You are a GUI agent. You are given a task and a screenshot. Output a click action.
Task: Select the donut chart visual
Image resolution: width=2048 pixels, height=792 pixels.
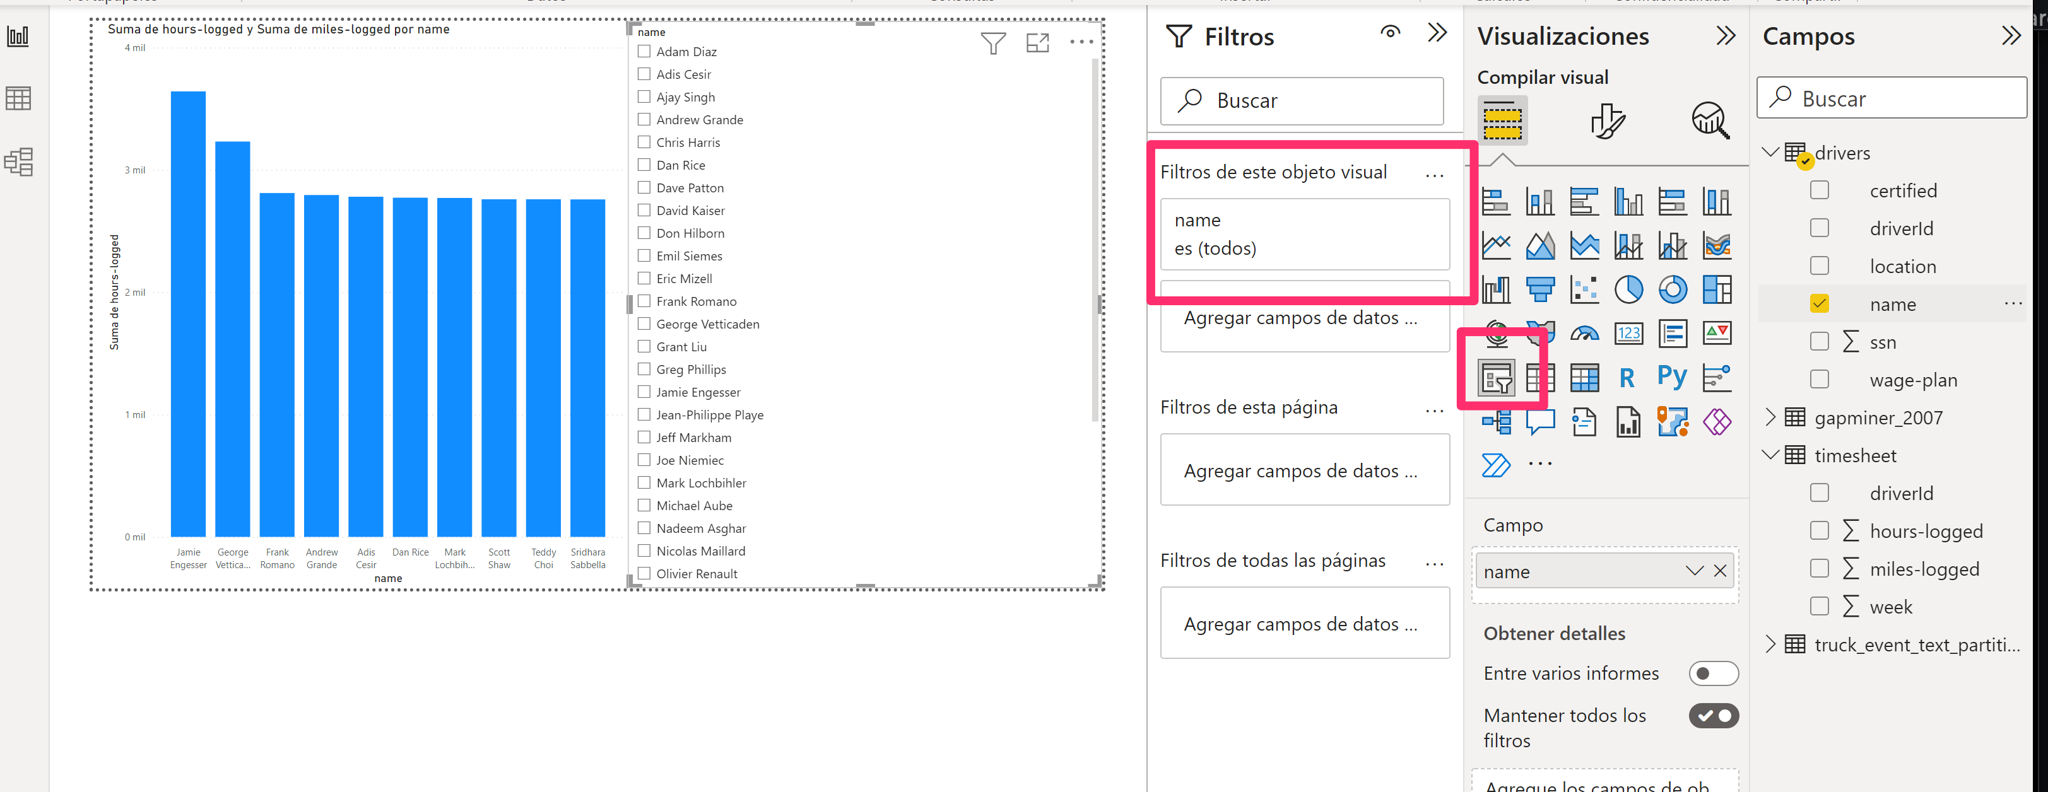tap(1673, 290)
